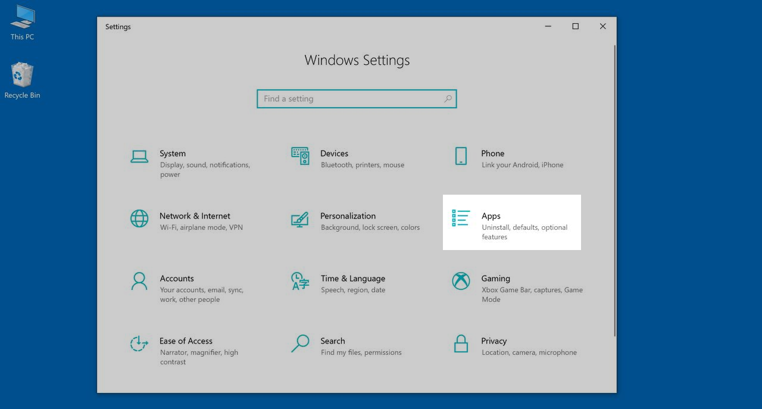The width and height of the screenshot is (762, 409).
Task: Click inside the Find a setting field
Action: [357, 99]
